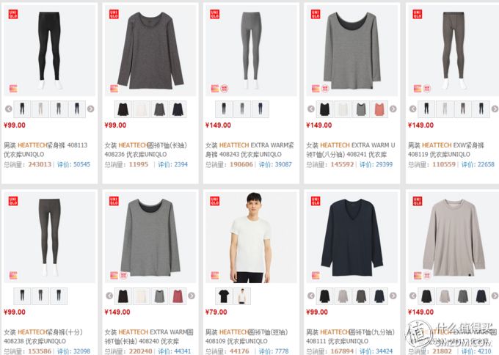The height and width of the screenshot is (355, 499).
Task: Show next swatches for item 408240
Action: tap(192, 296)
